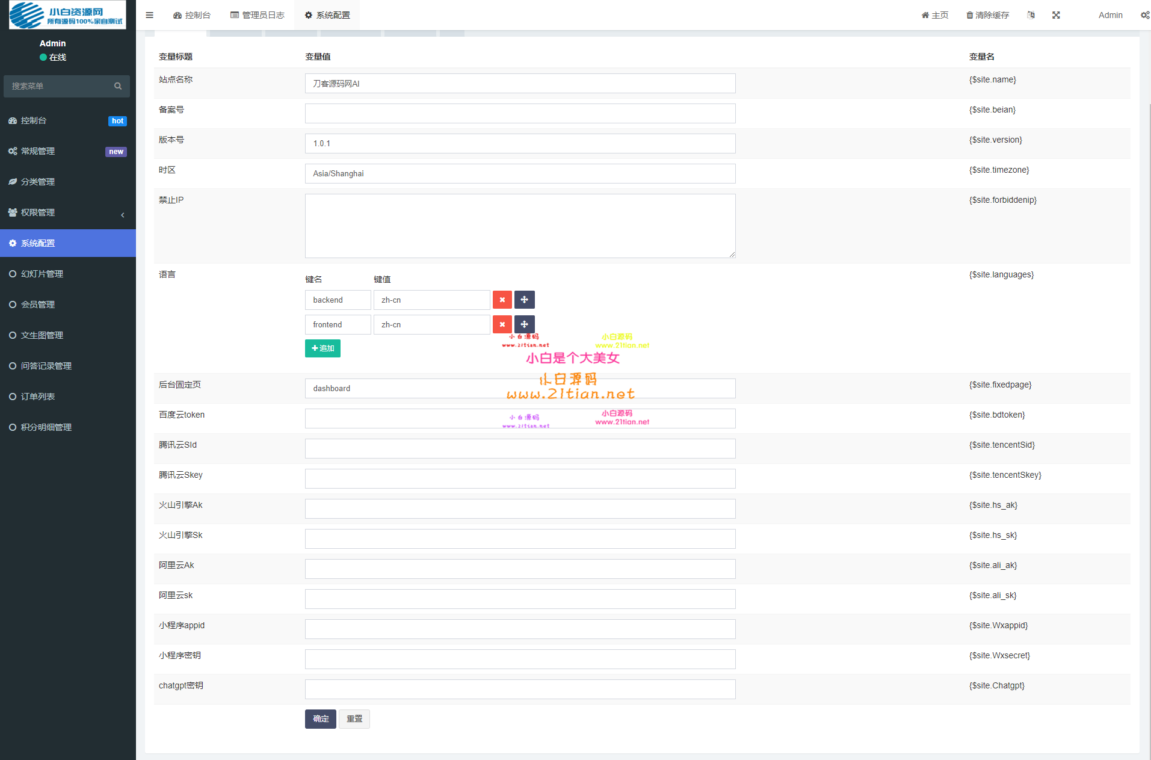Click the hamburger menu toggle icon

150,15
